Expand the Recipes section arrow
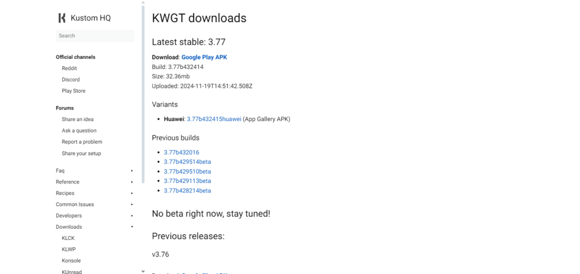580x274 pixels. tap(132, 194)
